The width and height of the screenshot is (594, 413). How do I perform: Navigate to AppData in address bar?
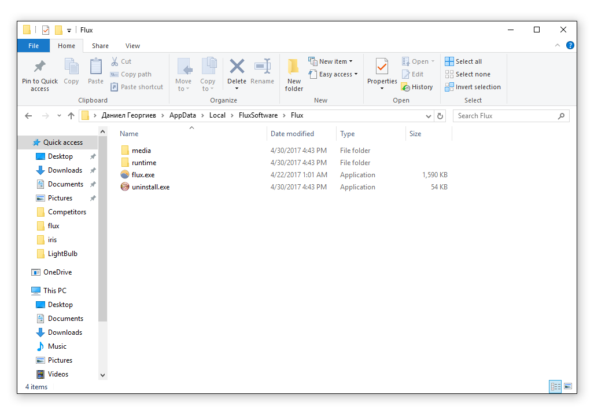click(x=183, y=115)
